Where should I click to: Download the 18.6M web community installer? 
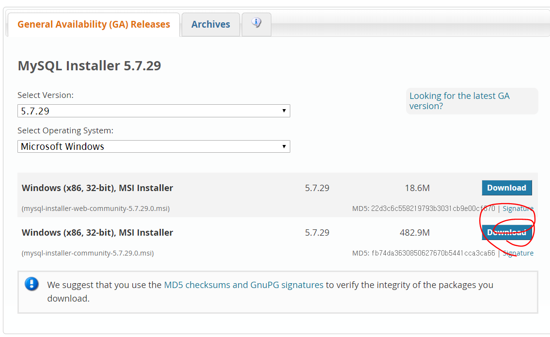pyautogui.click(x=507, y=188)
